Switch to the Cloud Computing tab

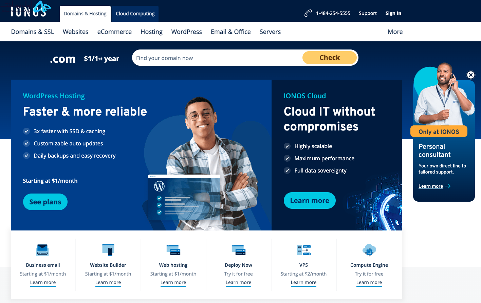135,14
